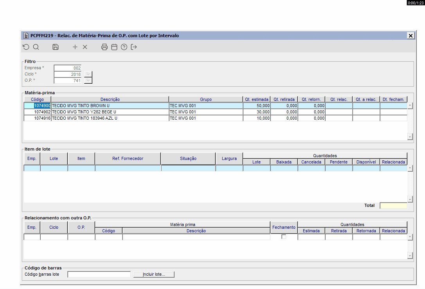Screen dimensions: 425x289
Task: Click the question mark help icon
Action: (124, 47)
